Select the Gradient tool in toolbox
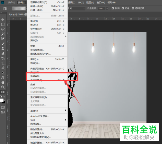The image size is (162, 144). point(3,92)
